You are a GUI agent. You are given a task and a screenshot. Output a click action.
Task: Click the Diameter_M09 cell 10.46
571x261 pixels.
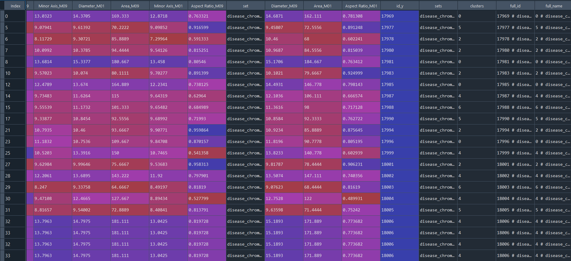[x=284, y=39]
